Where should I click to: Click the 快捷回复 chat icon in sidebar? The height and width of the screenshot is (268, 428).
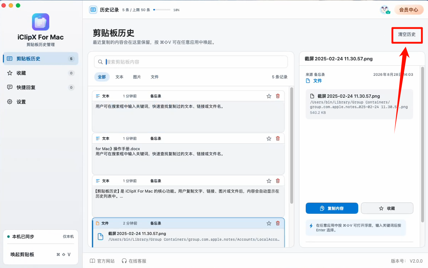pos(10,87)
